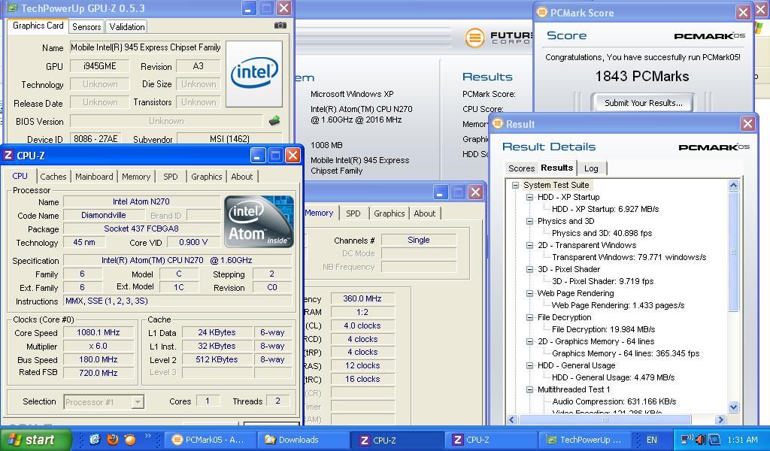Click the Intel logo in GPU-Z
This screenshot has width=770, height=451.
(254, 74)
